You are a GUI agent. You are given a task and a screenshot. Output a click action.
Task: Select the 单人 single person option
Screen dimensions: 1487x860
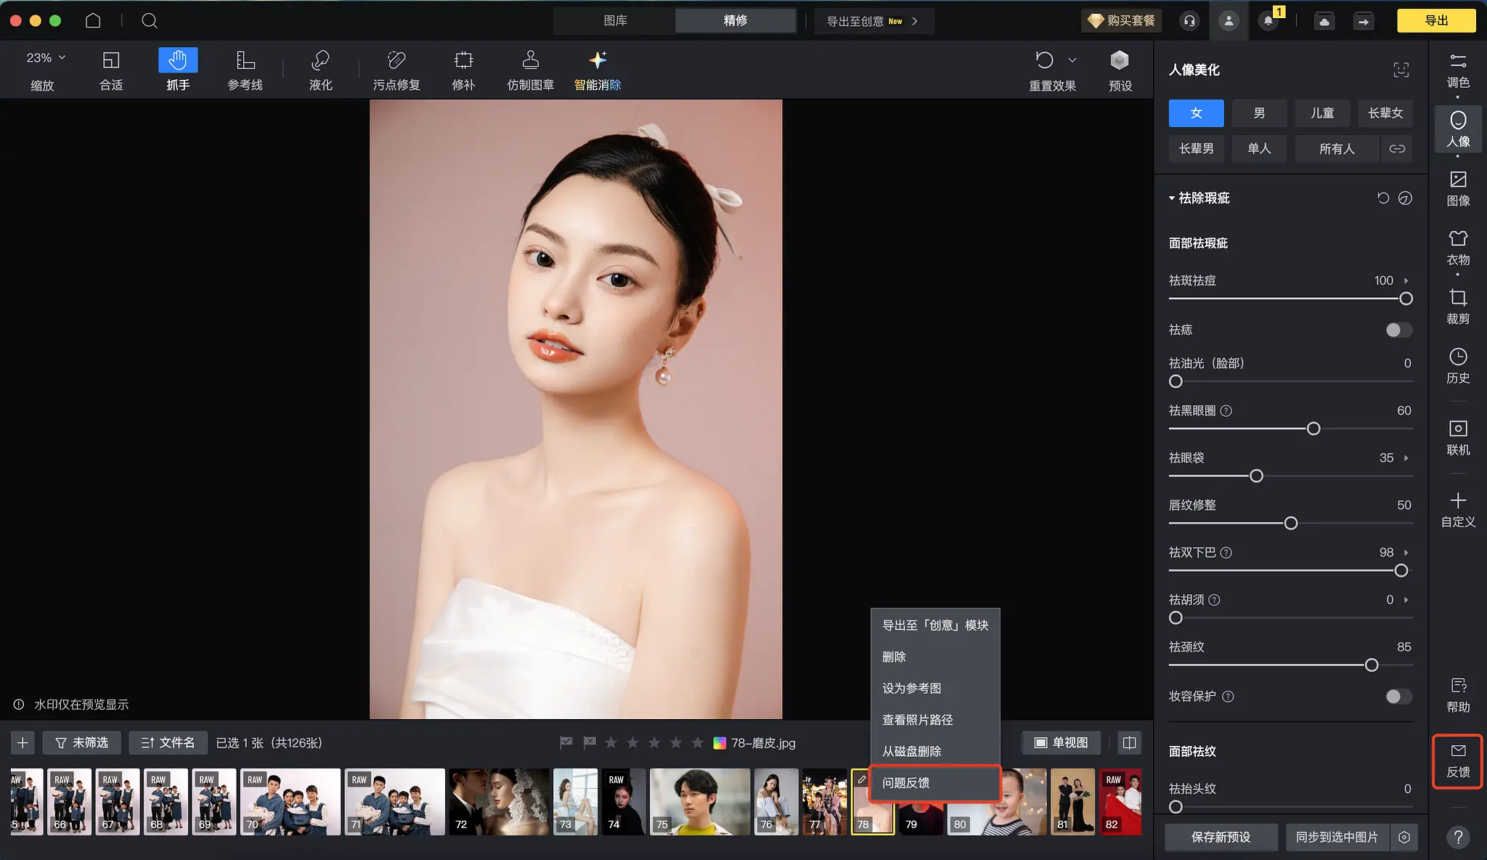[x=1259, y=149]
